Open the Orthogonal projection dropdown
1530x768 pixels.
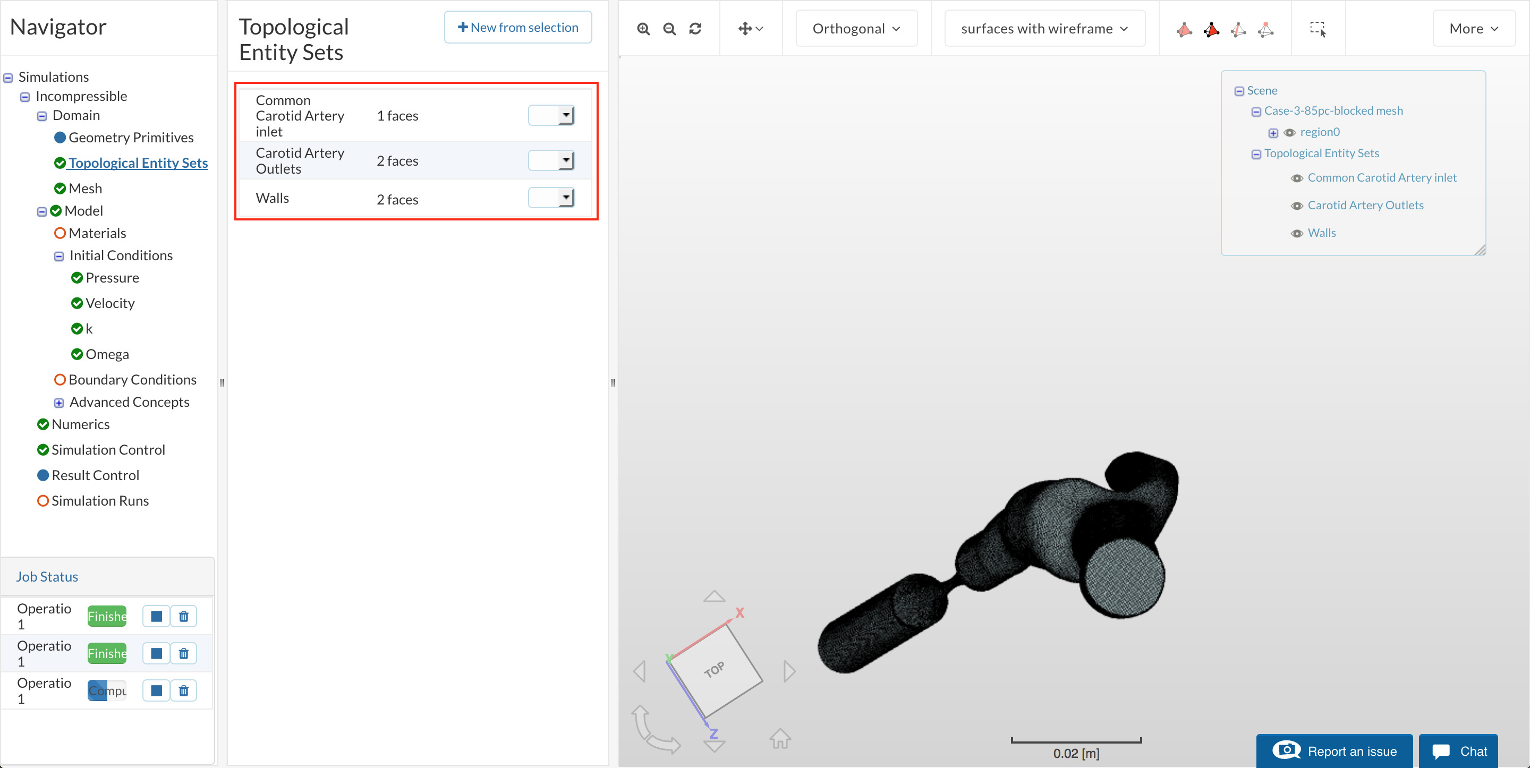[856, 29]
